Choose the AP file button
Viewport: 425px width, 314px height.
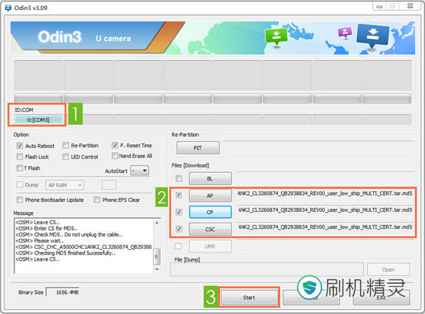tap(210, 196)
